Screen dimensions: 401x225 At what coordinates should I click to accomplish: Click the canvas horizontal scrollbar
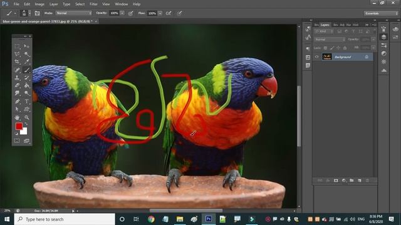pyautogui.click(x=186, y=211)
